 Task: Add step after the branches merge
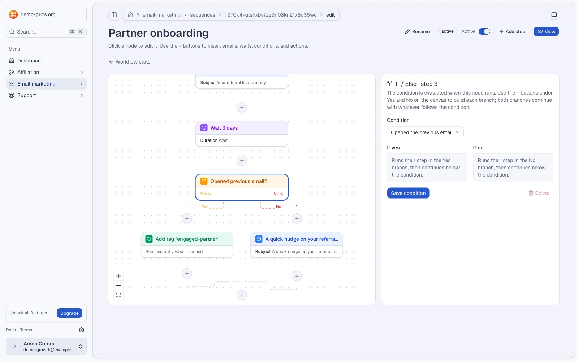tap(242, 295)
